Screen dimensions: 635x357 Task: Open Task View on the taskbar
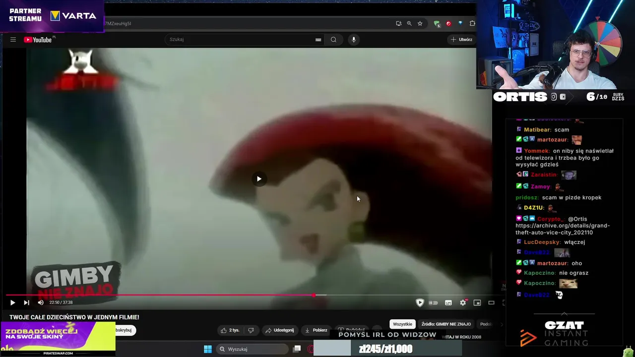(x=297, y=349)
